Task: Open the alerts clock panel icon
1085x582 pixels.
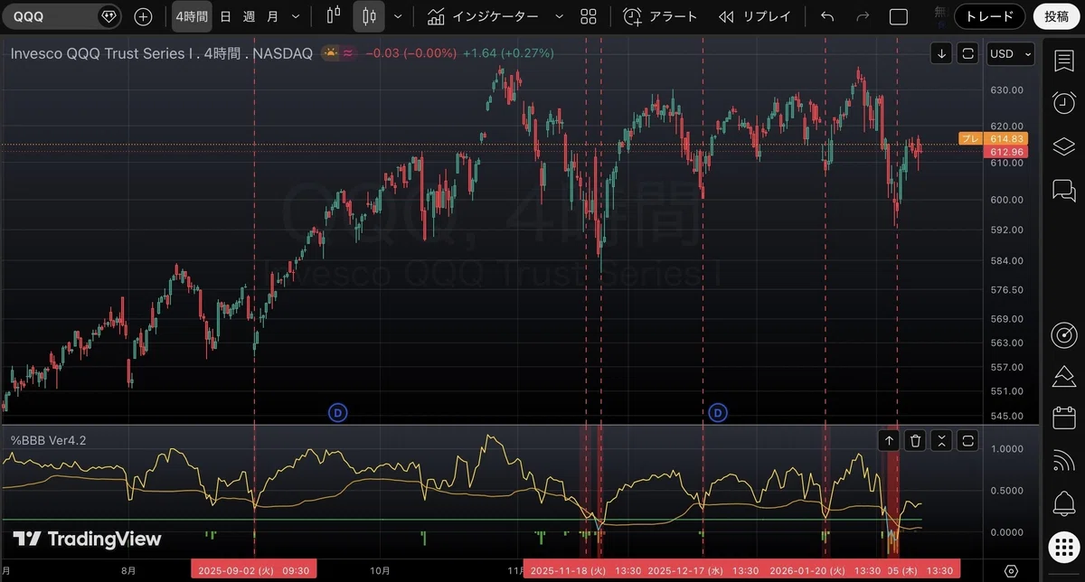Action: click(x=1063, y=103)
